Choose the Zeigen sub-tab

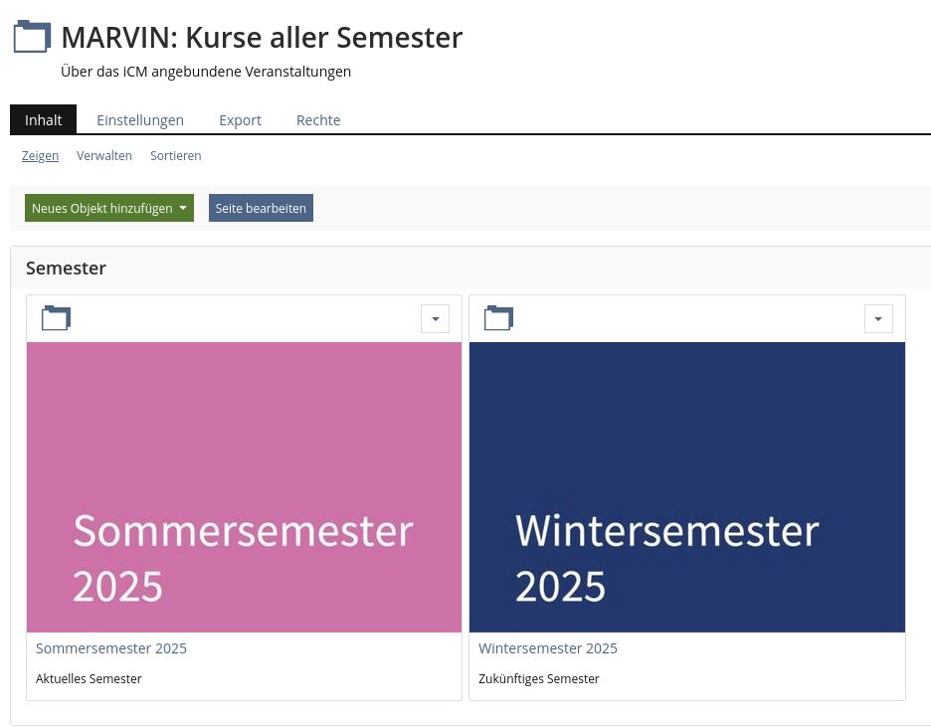click(x=40, y=156)
